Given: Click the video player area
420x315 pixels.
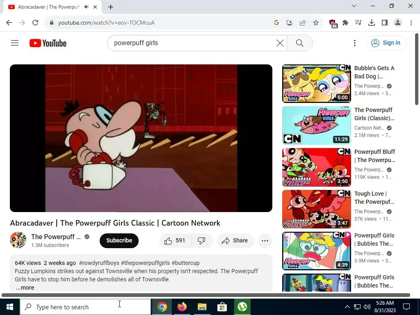Looking at the screenshot, I should click(x=141, y=138).
